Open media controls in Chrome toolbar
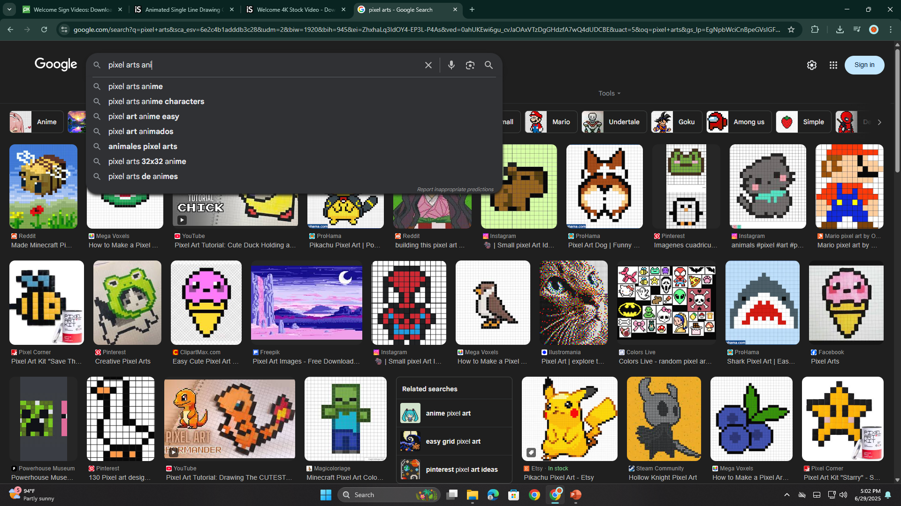 pos(857,30)
